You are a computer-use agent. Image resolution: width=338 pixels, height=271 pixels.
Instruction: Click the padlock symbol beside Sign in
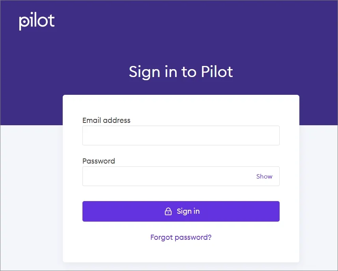click(168, 211)
